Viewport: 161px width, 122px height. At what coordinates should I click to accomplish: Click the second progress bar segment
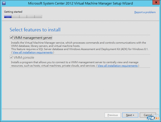point(15,16)
